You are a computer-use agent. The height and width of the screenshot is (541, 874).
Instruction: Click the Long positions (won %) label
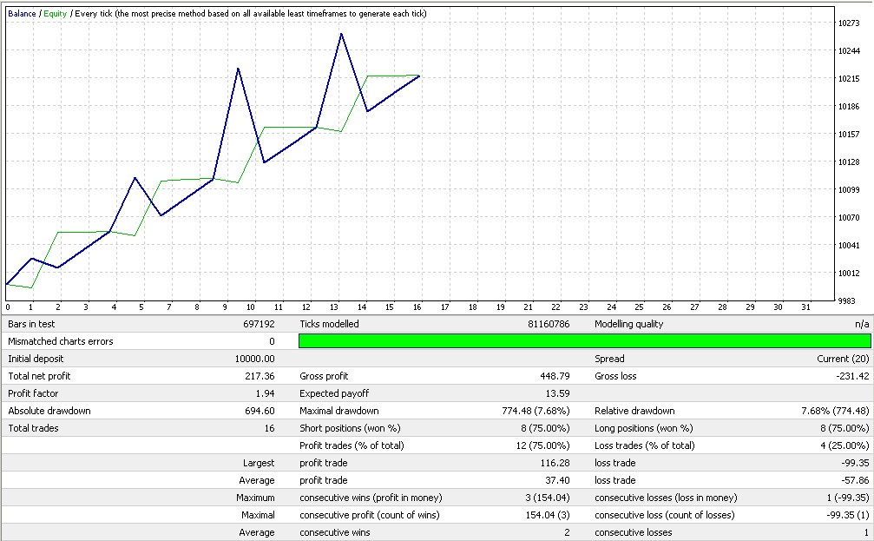tap(643, 428)
